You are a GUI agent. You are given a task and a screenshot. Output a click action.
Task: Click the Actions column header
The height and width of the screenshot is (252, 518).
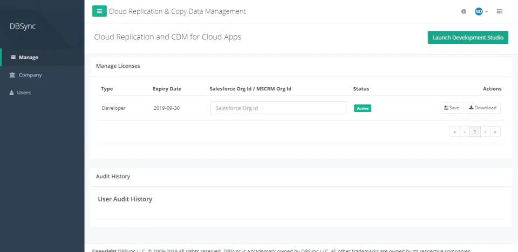tap(492, 89)
